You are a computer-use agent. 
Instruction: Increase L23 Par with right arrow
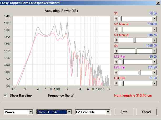(154, 73)
